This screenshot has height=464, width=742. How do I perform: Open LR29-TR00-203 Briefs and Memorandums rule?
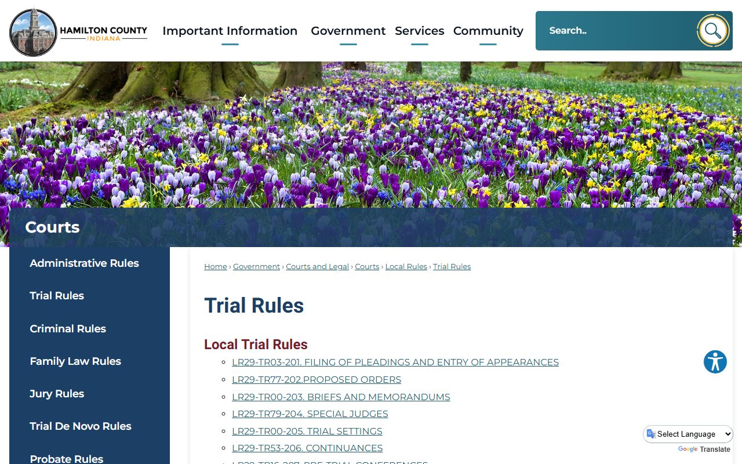(341, 397)
